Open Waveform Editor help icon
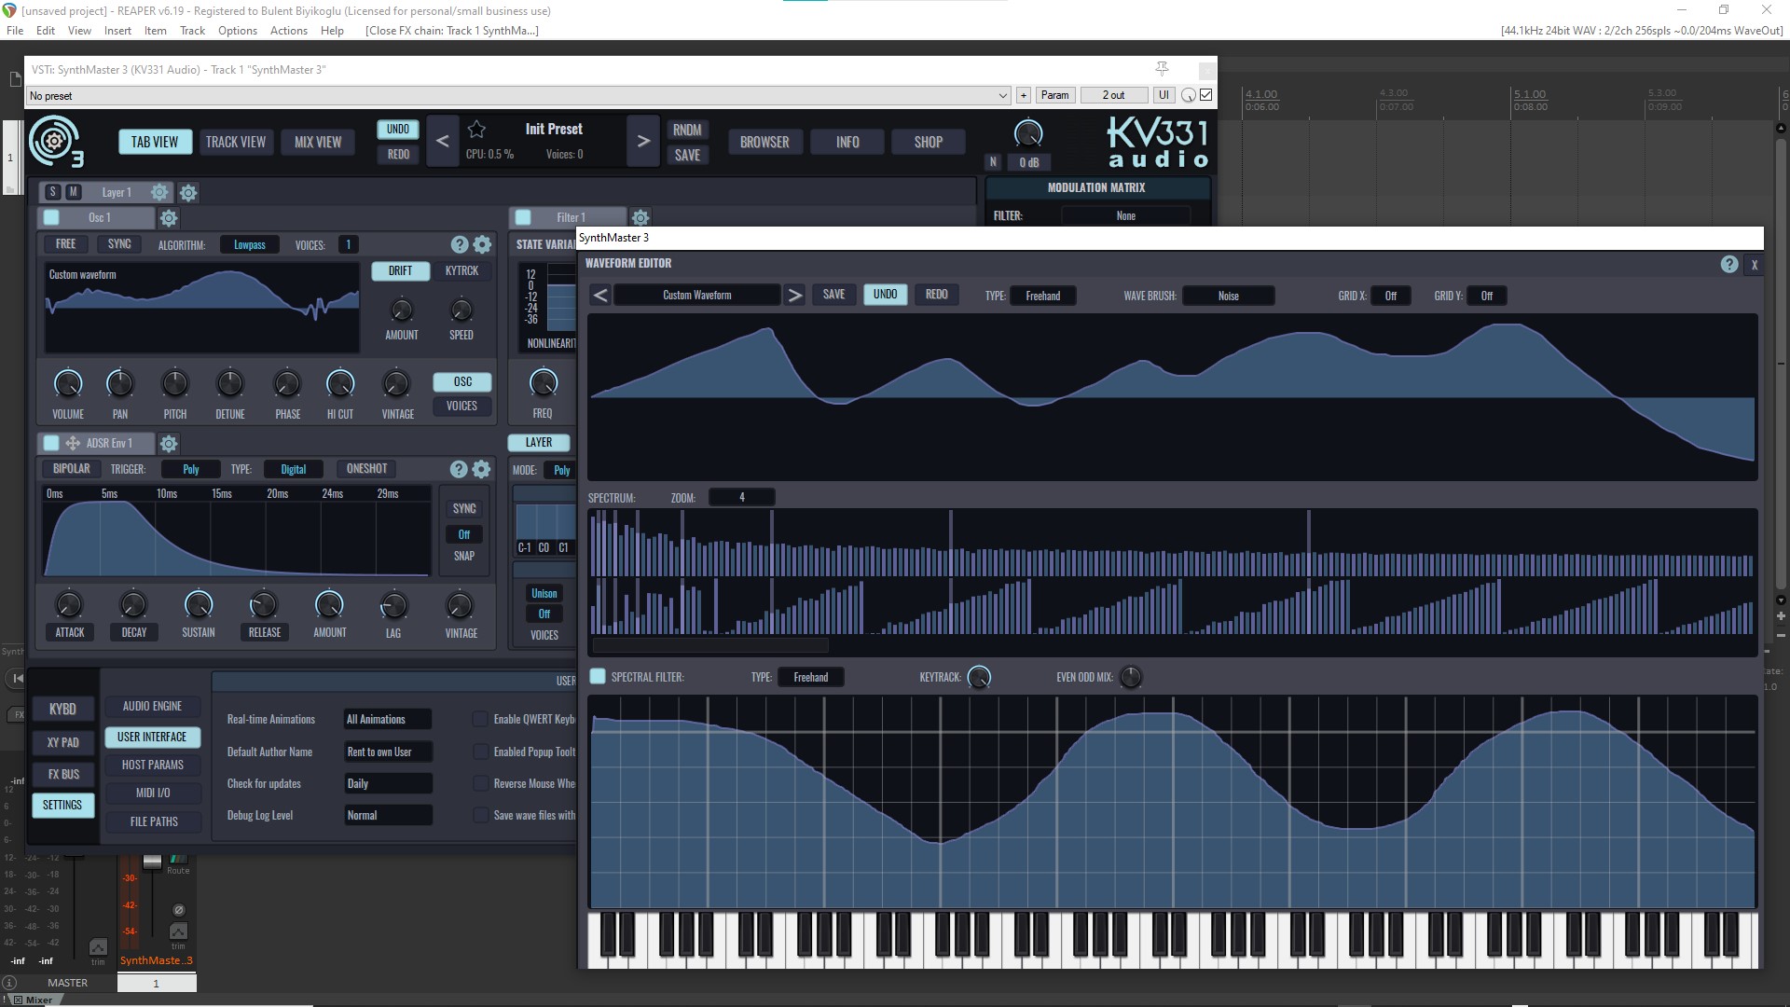 pyautogui.click(x=1729, y=264)
